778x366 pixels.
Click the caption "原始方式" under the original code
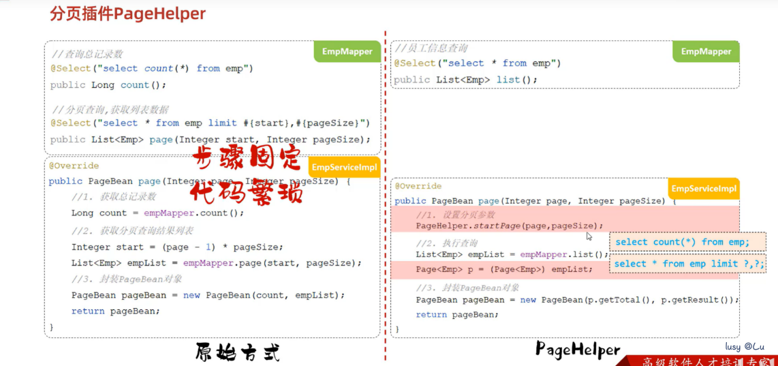(237, 352)
